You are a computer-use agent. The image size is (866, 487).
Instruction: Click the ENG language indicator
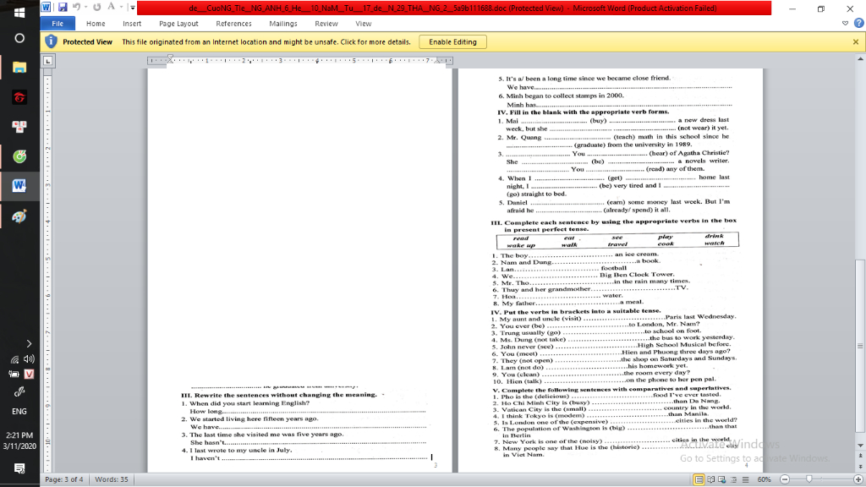click(x=19, y=412)
